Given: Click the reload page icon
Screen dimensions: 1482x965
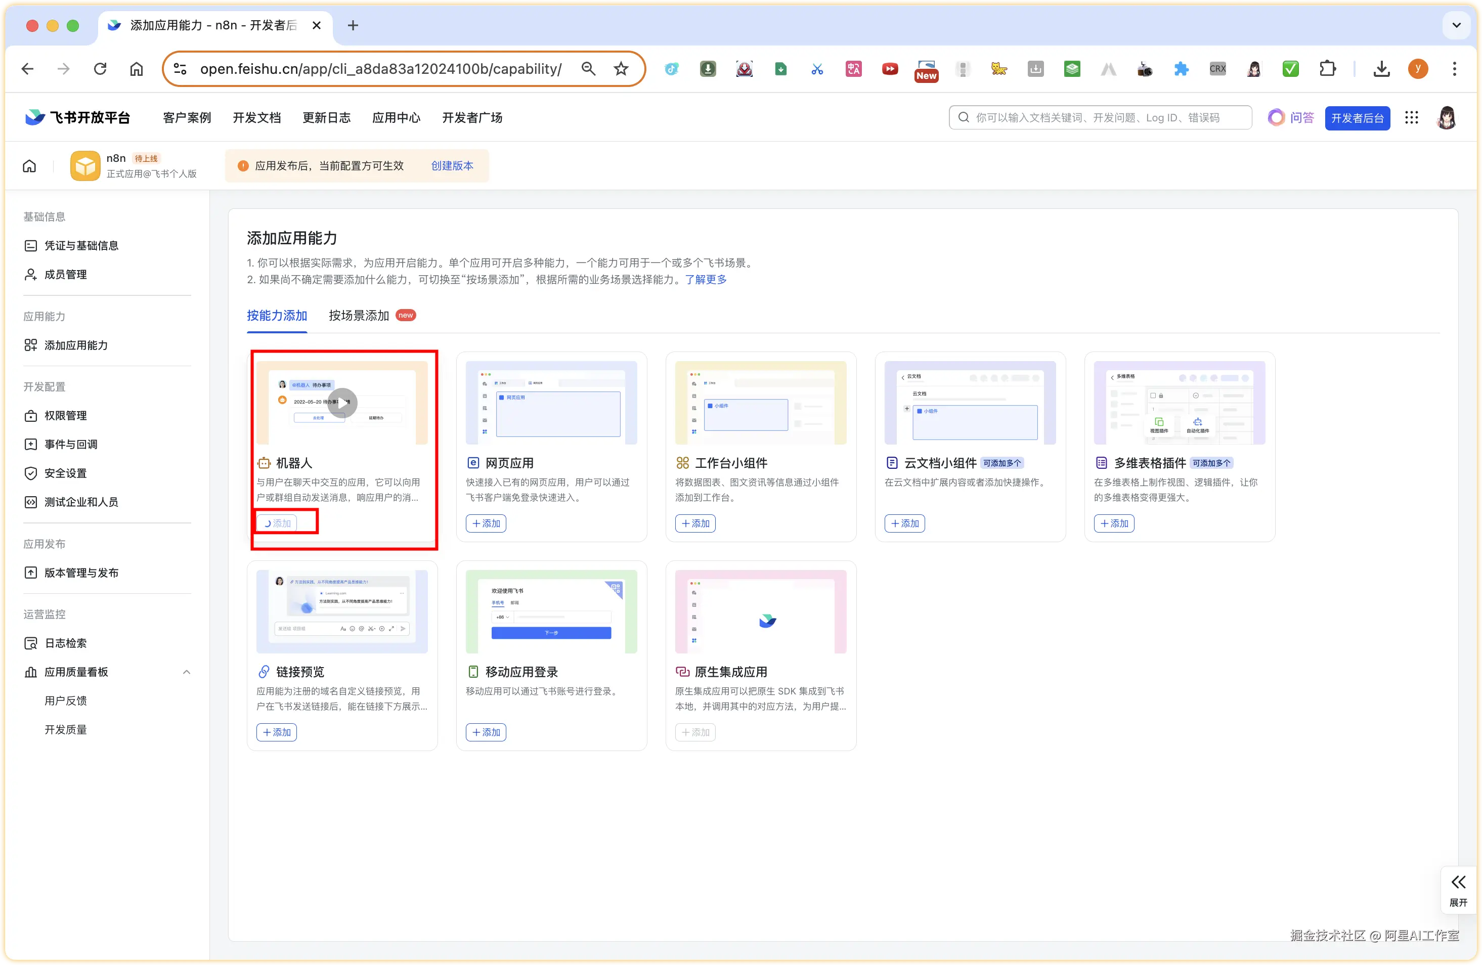Looking at the screenshot, I should pos(100,69).
